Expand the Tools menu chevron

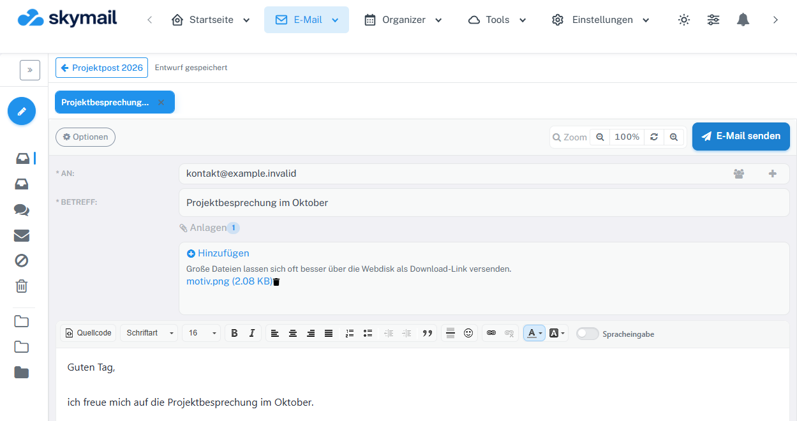(x=523, y=20)
